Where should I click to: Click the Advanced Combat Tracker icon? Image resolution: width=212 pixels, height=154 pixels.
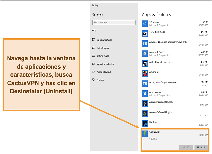coord(145,44)
